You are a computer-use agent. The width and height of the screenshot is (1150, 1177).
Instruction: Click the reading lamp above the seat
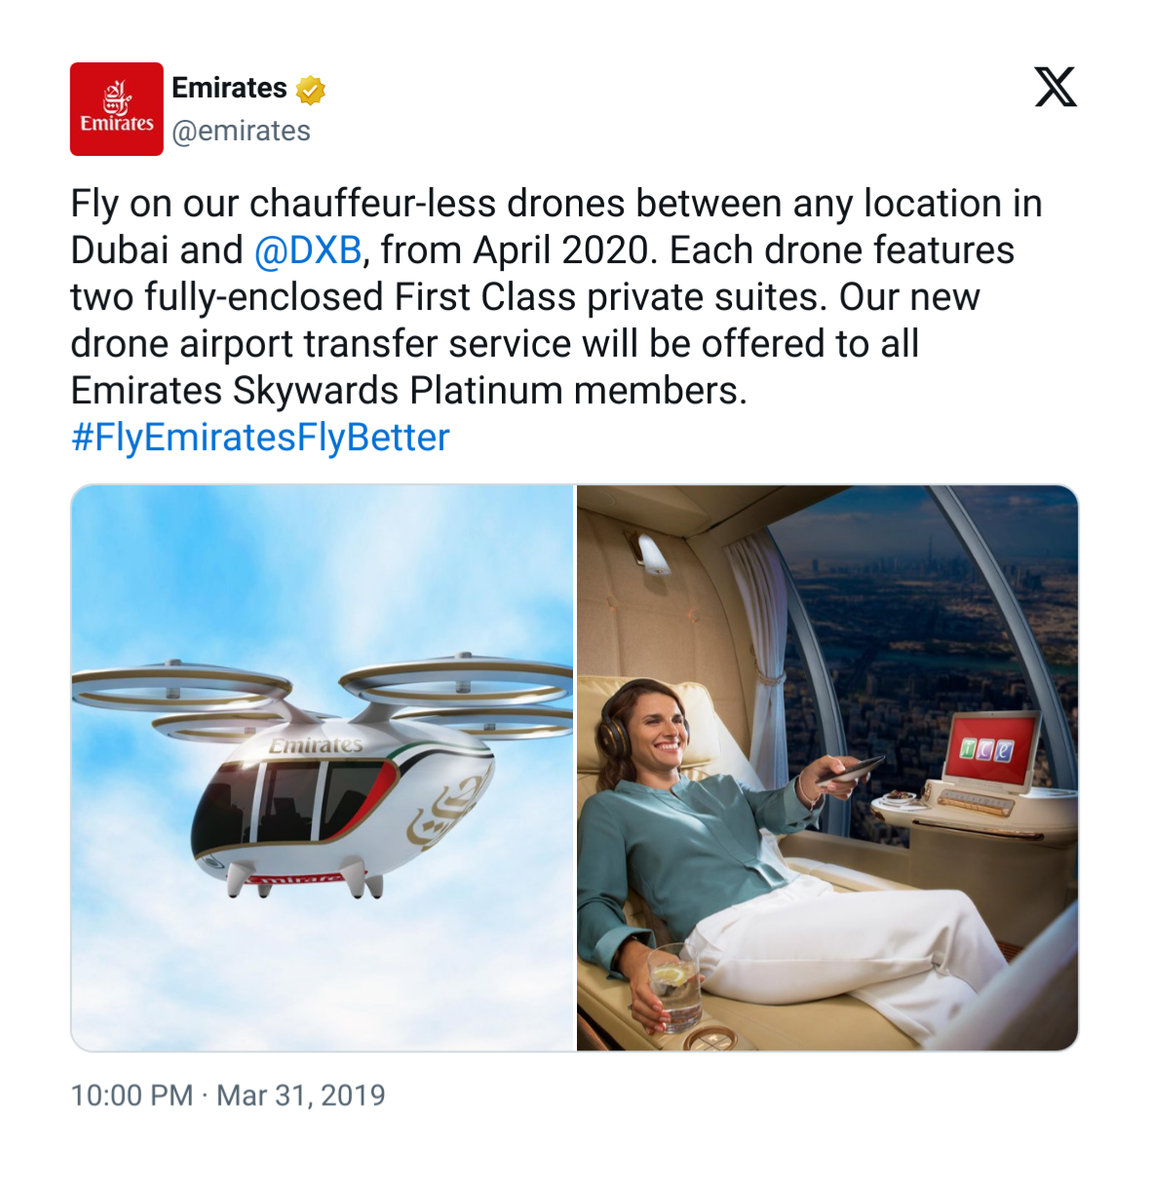(x=652, y=553)
